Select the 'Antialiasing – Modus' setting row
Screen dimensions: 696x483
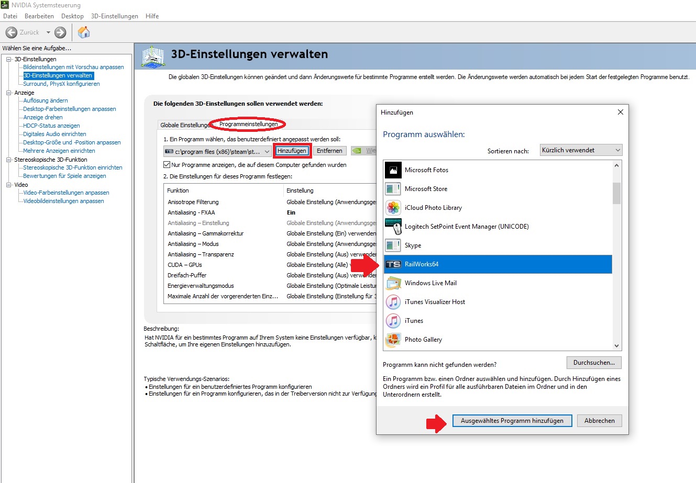[x=270, y=244]
